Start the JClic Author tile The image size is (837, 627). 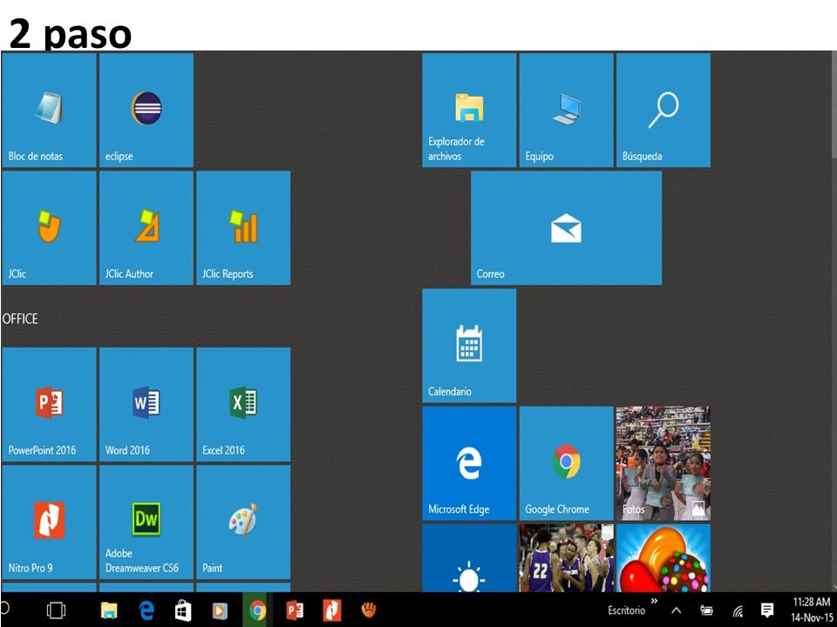146,228
